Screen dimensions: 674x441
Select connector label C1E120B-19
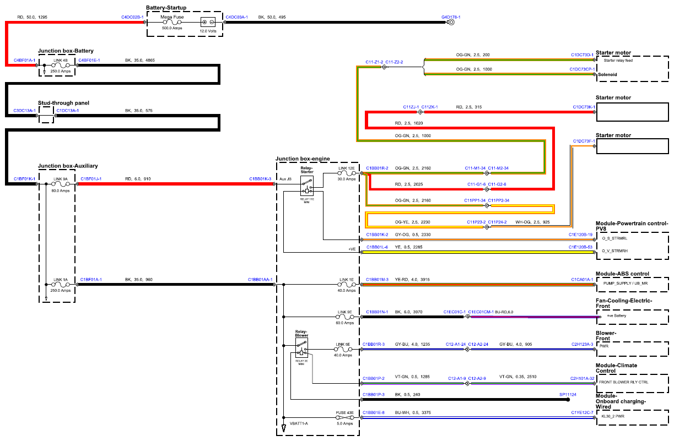click(x=581, y=235)
